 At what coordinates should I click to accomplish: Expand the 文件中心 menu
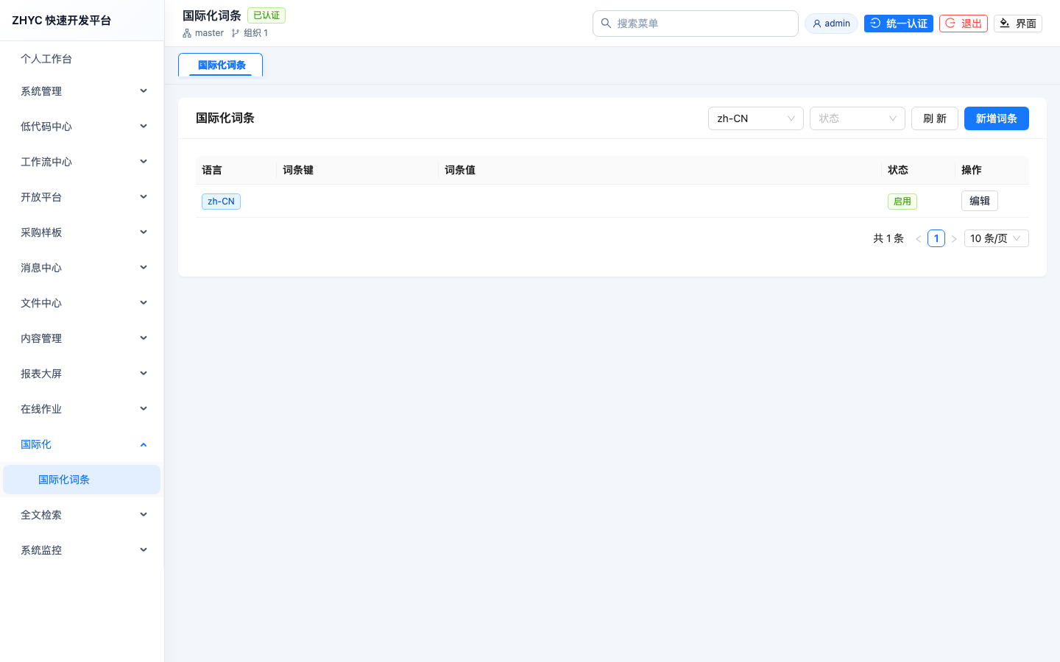click(x=82, y=303)
